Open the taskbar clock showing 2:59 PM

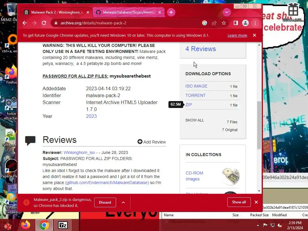[x=295, y=225]
